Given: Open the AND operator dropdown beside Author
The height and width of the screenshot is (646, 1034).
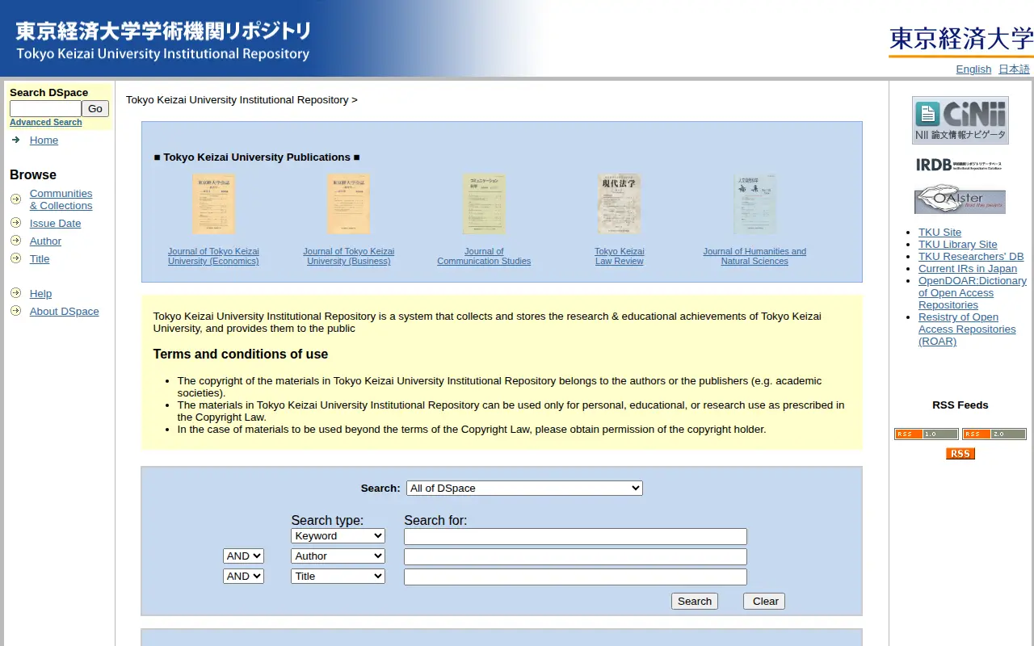Looking at the screenshot, I should [x=243, y=556].
